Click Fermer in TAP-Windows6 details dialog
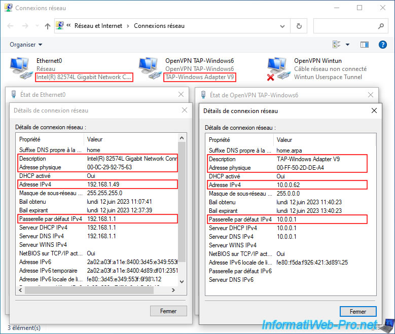 (x=358, y=312)
